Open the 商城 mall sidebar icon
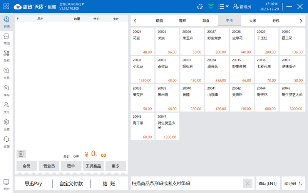 (x=6, y=39)
